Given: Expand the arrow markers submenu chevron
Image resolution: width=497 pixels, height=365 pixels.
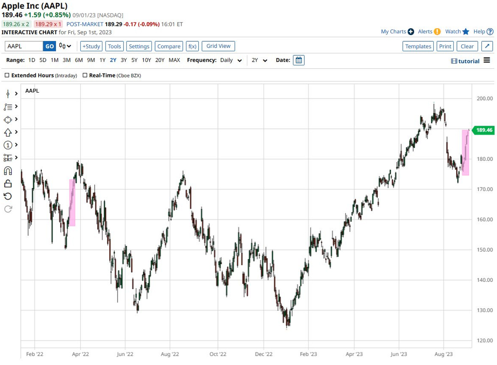Looking at the screenshot, I should click(16, 132).
